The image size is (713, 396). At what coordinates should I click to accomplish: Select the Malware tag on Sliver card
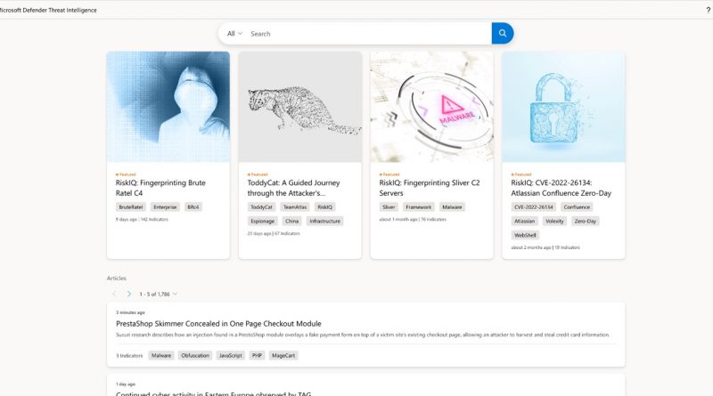452,207
